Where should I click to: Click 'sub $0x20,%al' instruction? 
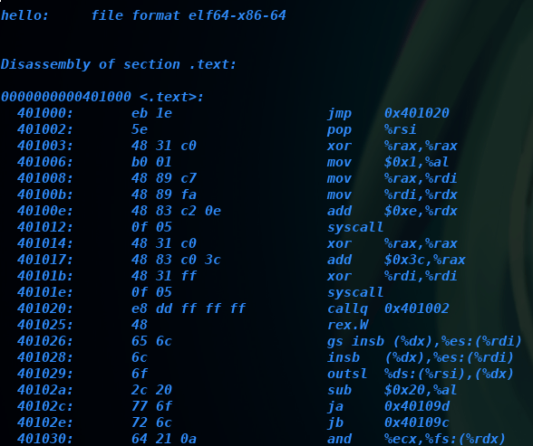coord(392,390)
